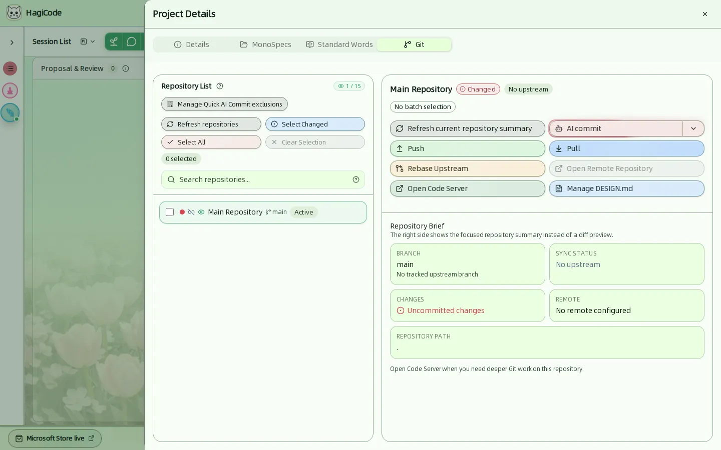Open the AI commit dropdown arrow
Viewport: 721px width, 450px height.
(x=693, y=128)
